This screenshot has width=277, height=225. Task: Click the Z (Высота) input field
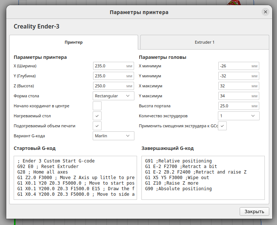(113, 86)
